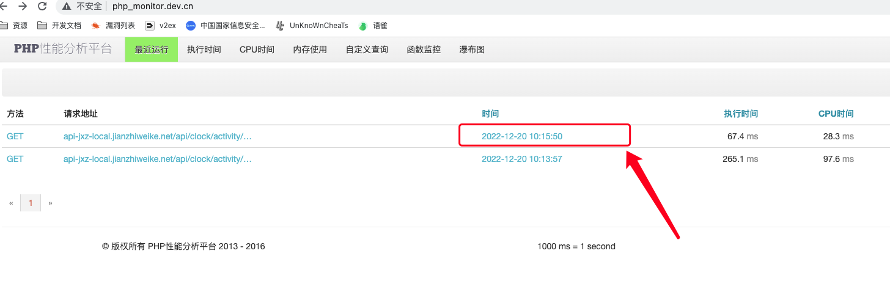Sort by the 执行时间 column header

pyautogui.click(x=741, y=114)
